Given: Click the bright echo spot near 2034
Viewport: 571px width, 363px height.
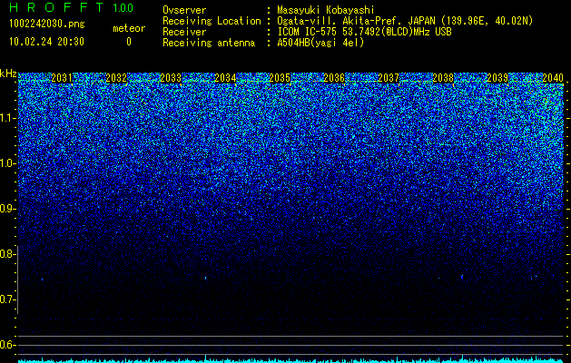Looking at the screenshot, I should (206, 279).
